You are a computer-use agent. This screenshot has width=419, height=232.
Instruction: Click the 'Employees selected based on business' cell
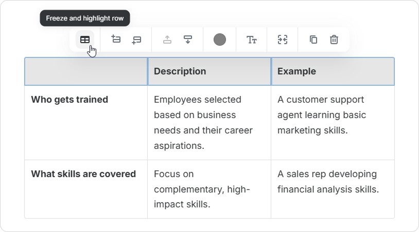pyautogui.click(x=209, y=122)
